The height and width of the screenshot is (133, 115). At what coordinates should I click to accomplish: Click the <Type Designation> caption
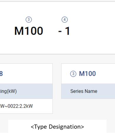pos(57,127)
